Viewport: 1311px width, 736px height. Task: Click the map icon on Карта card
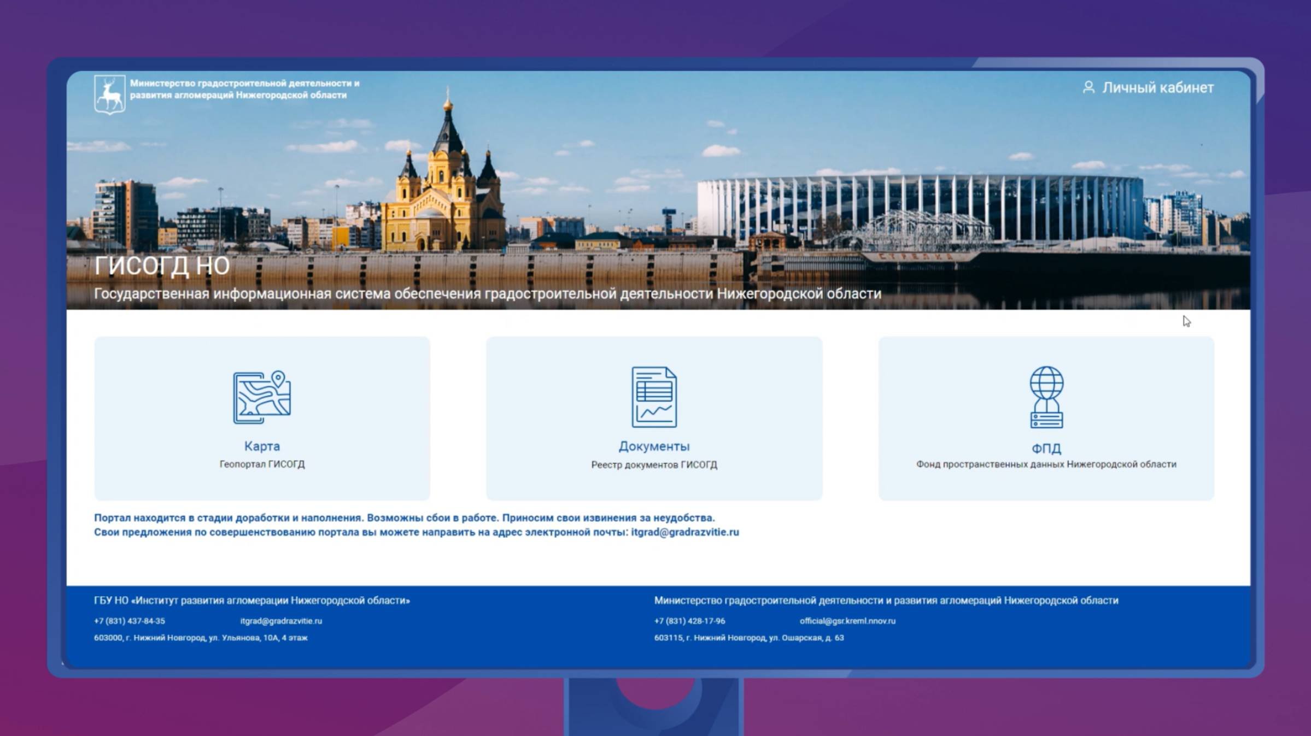pos(262,397)
